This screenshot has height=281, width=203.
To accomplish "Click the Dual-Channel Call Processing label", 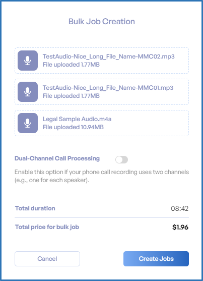I will pos(57,158).
